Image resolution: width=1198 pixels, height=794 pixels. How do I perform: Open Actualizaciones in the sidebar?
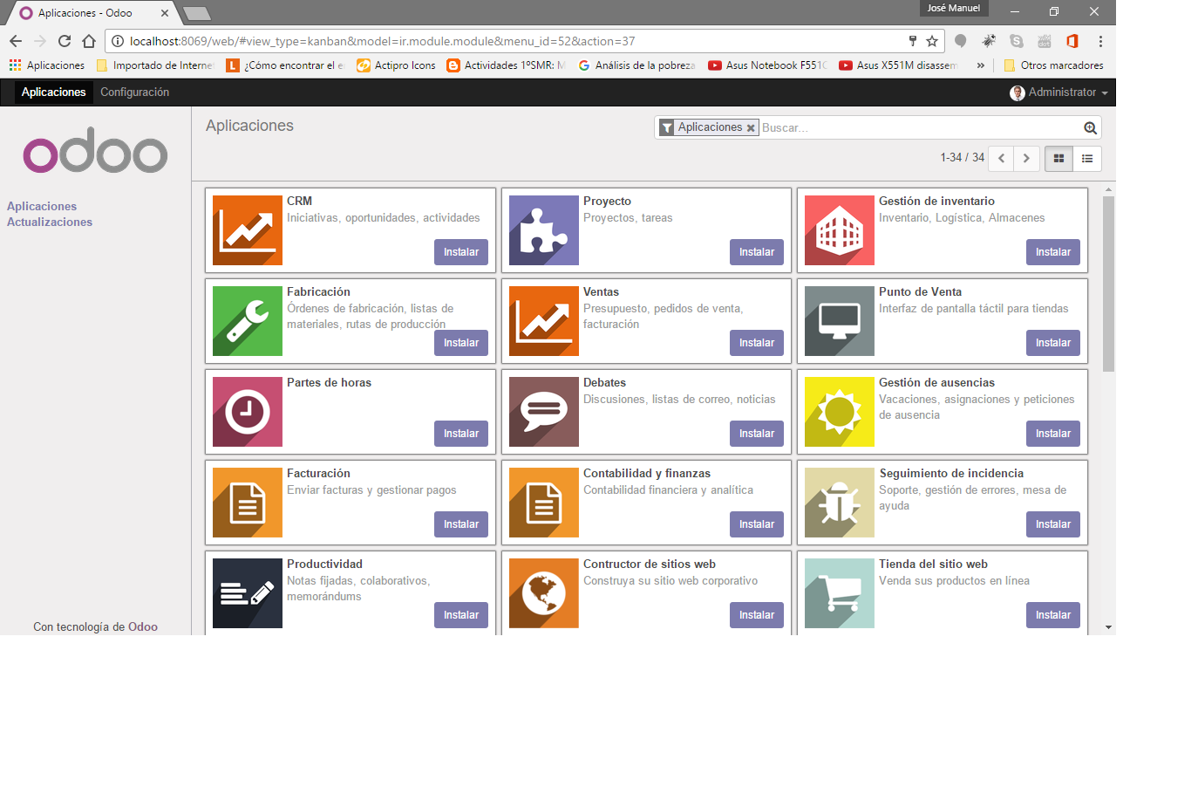[50, 222]
